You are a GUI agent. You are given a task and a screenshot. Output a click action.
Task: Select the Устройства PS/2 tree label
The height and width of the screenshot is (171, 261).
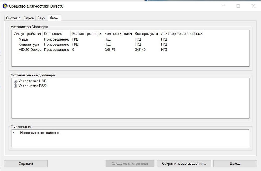(32, 86)
